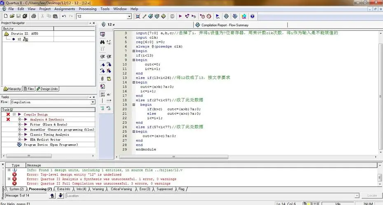Switch to the Design Units tab
Viewport: 383px width, 205px height.
pos(47,89)
